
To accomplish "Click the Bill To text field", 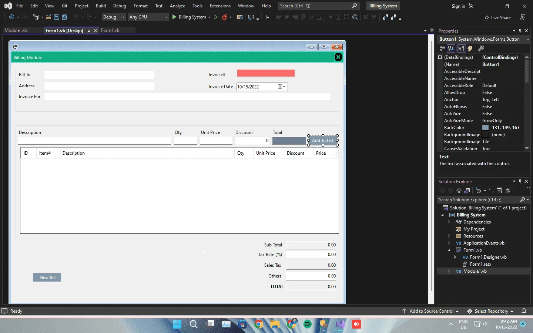I will pos(99,75).
